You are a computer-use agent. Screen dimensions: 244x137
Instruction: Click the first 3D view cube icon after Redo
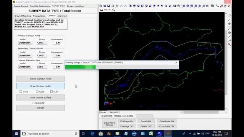tap(130, 6)
